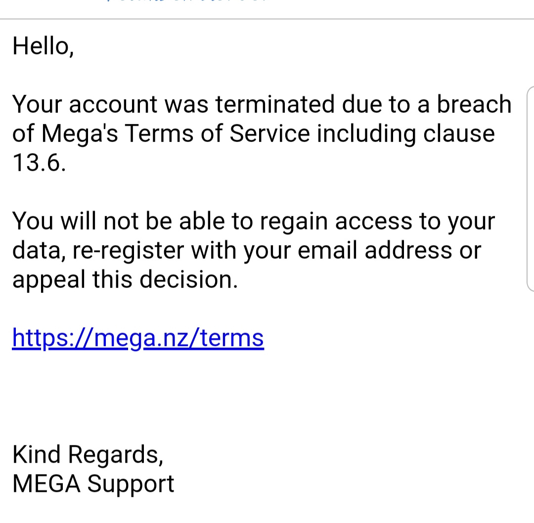Screen dimensions: 534x523
Task: Click the "MEGA Support" signature
Action: point(93,484)
